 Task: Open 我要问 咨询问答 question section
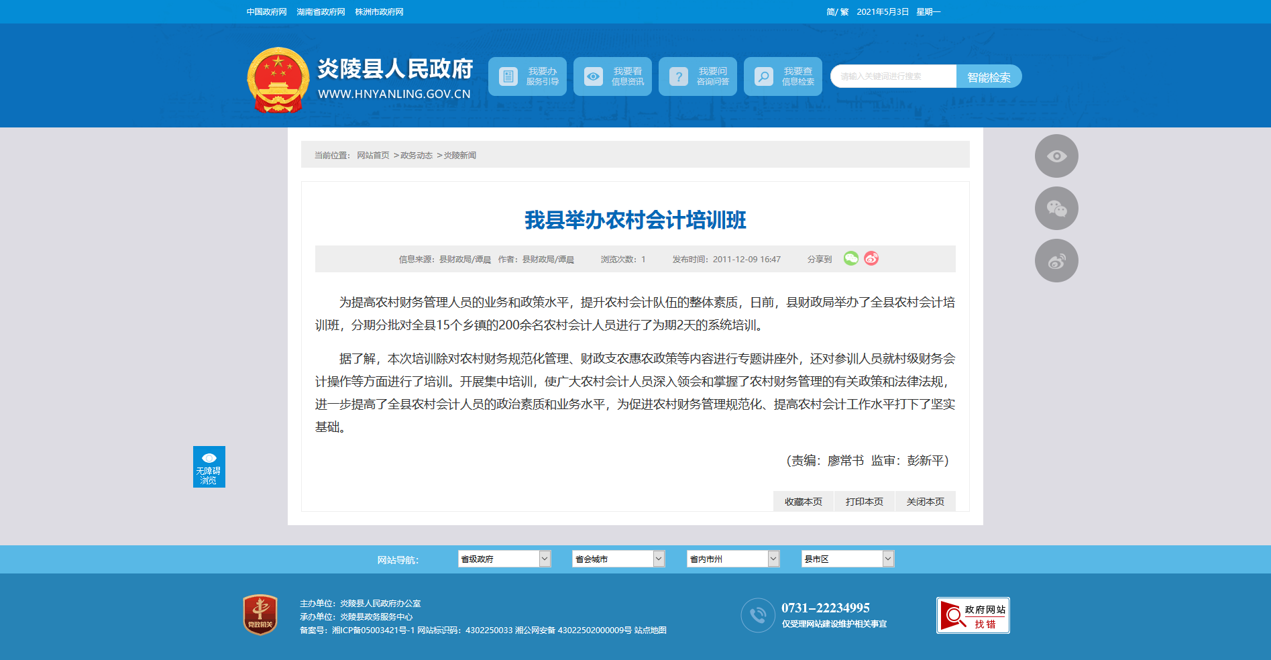(698, 76)
